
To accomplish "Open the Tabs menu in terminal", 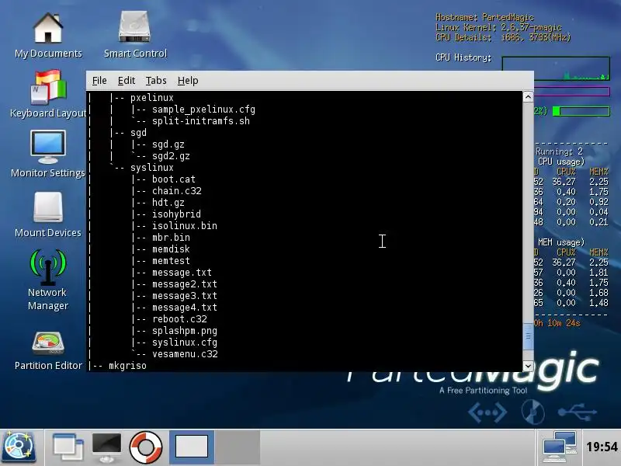I will (156, 81).
